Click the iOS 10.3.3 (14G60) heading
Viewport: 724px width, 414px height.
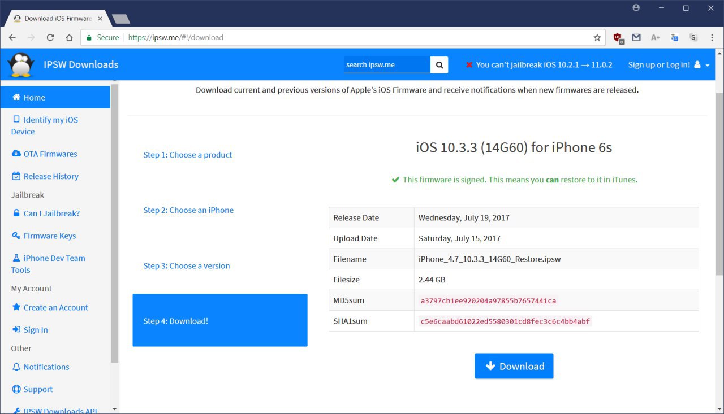(x=514, y=148)
